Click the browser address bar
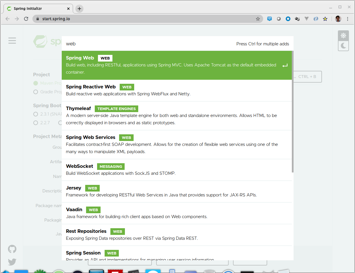This screenshot has height=273, width=355. (x=148, y=19)
